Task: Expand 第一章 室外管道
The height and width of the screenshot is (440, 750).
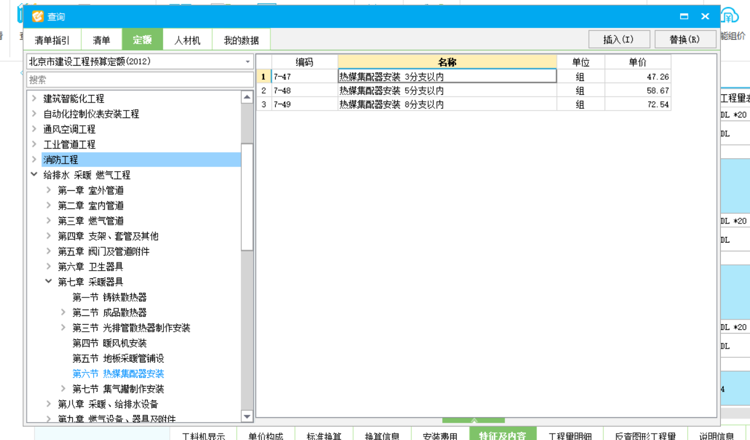Action: point(49,190)
